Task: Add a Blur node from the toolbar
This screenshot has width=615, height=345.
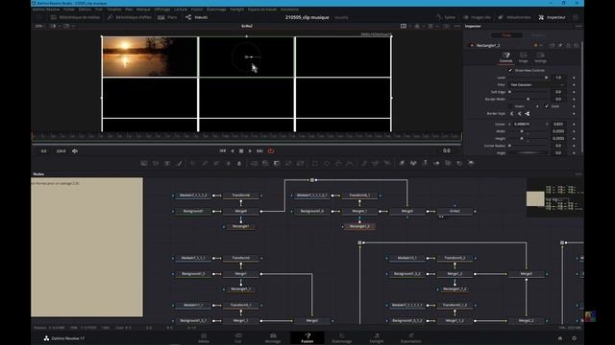Action: (239, 163)
